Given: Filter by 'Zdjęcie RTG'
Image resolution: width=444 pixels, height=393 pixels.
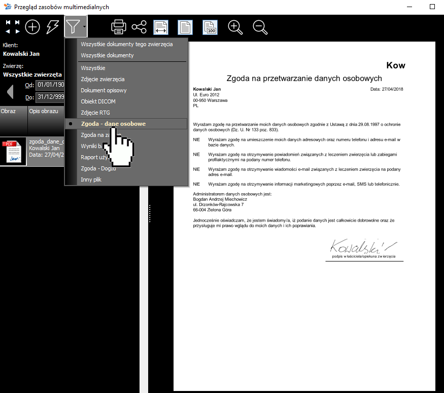Looking at the screenshot, I should 126,113.
